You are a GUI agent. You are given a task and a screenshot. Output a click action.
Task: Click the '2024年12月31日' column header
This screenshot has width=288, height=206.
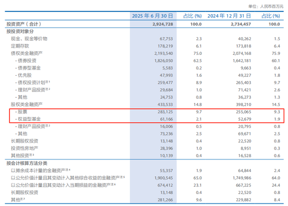pyautogui.click(x=229, y=16)
